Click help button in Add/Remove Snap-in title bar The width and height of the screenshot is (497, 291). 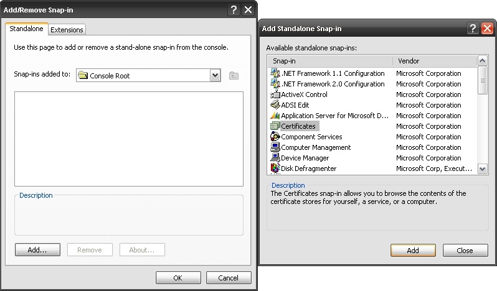[234, 10]
